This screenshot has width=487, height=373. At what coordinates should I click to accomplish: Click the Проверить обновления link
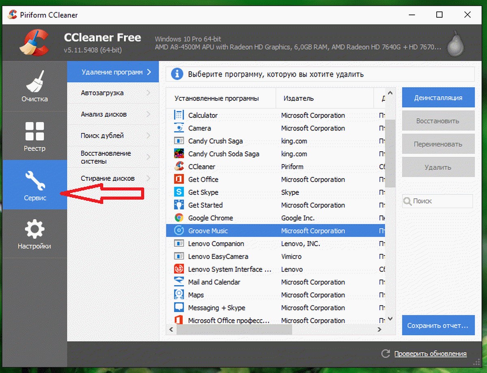(x=431, y=354)
